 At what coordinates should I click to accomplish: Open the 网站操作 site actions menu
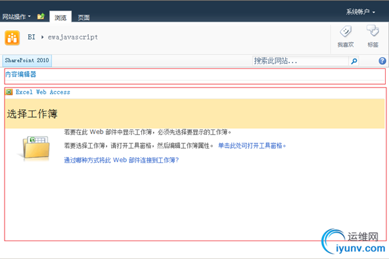click(16, 16)
